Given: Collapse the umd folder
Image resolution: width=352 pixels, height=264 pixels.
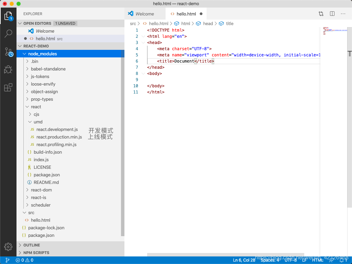Looking at the screenshot, I should [x=30, y=122].
